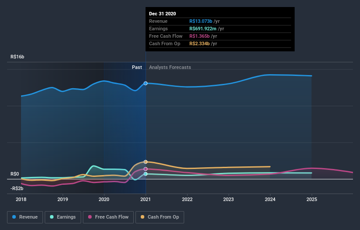Click the orange Cash From Op marker at 2021
Image resolution: width=360 pixels, height=230 pixels.
pyautogui.click(x=146, y=162)
